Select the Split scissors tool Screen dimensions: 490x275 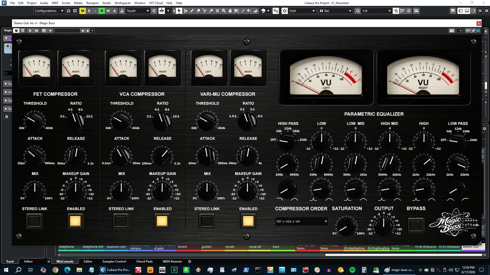pyautogui.click(x=204, y=11)
